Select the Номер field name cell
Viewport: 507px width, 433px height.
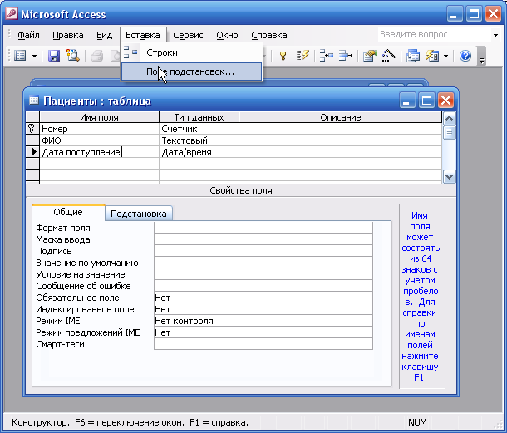tap(99, 129)
